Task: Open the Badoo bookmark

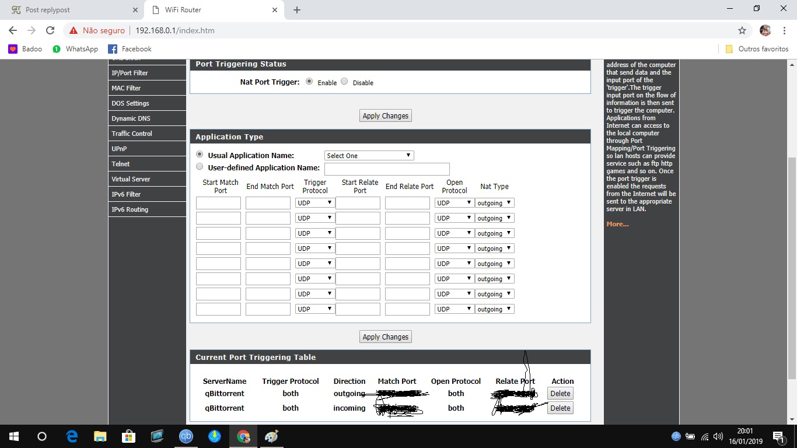Action: 25,49
